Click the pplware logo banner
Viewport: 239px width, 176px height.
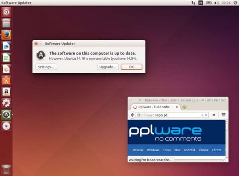[165, 133]
